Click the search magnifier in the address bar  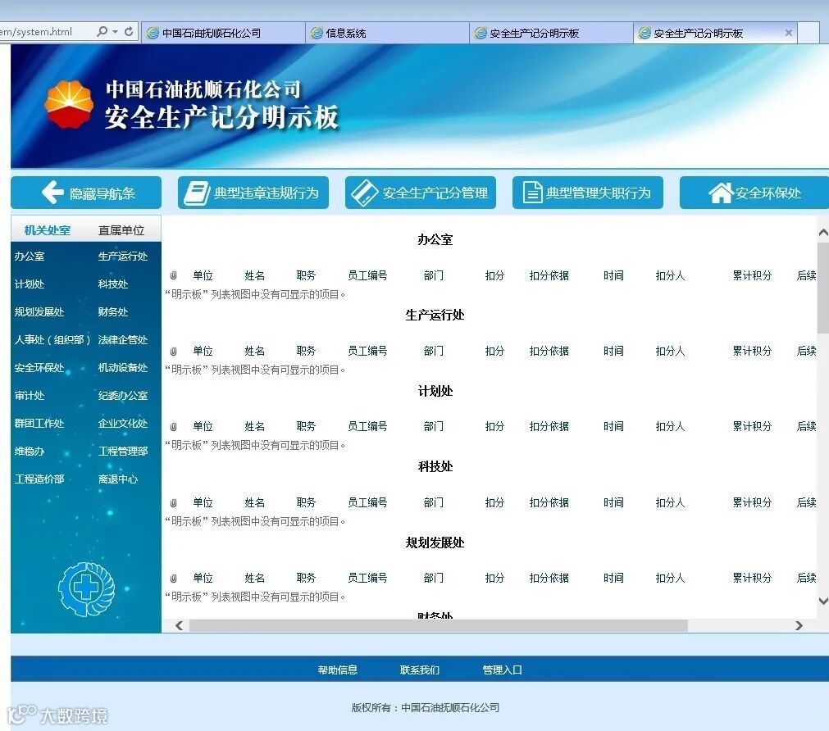click(102, 32)
